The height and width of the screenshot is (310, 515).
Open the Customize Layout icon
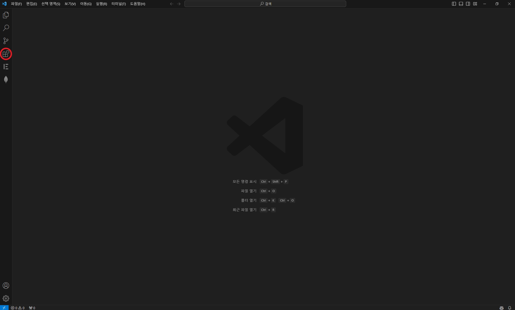click(x=475, y=4)
